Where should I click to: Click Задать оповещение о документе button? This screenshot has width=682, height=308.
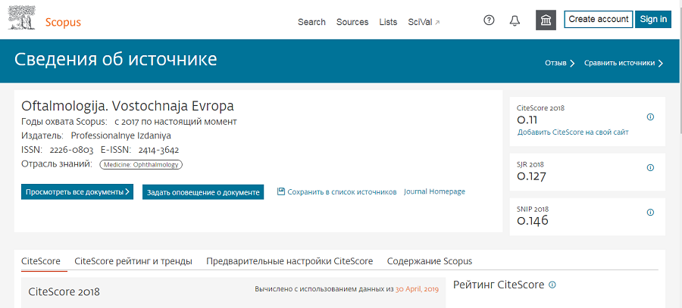click(x=203, y=192)
